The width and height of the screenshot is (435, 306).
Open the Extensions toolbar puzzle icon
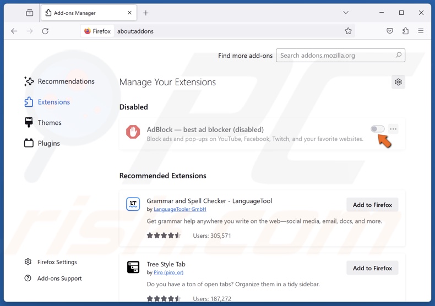405,31
